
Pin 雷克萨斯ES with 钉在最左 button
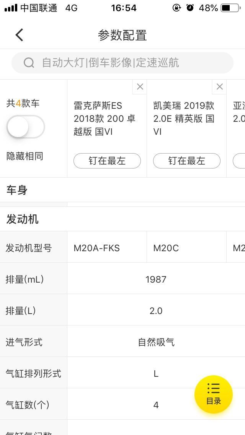coord(107,161)
